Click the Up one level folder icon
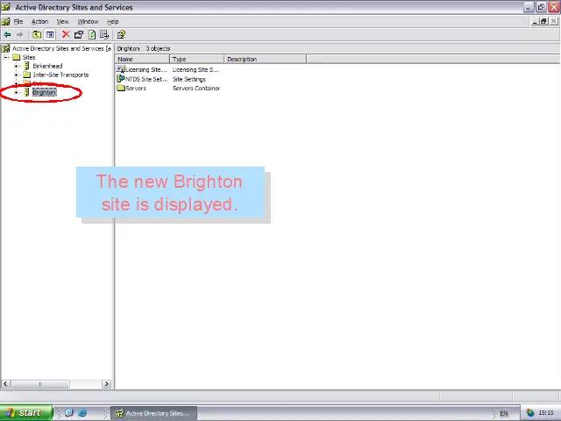 point(37,35)
